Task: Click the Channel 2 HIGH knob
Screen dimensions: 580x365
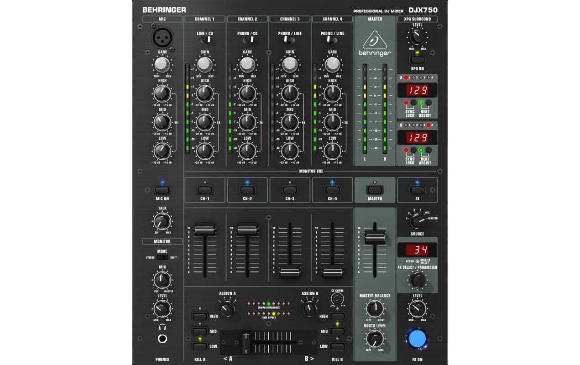Action: [x=247, y=94]
